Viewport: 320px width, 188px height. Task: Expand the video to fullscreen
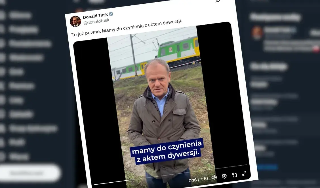pyautogui.click(x=244, y=174)
